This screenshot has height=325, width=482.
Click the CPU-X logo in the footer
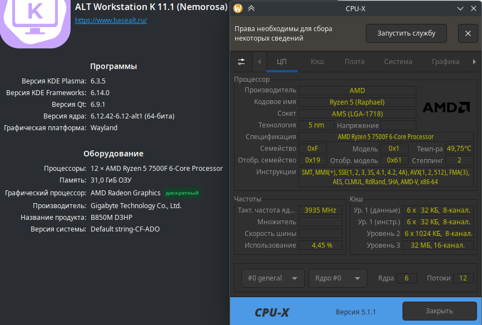272,312
